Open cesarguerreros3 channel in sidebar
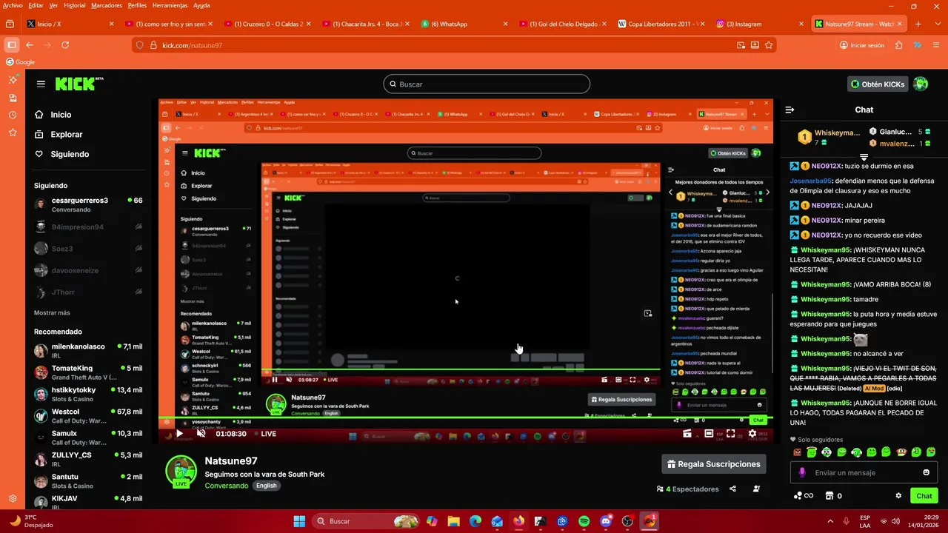This screenshot has width=948, height=533. pyautogui.click(x=88, y=204)
